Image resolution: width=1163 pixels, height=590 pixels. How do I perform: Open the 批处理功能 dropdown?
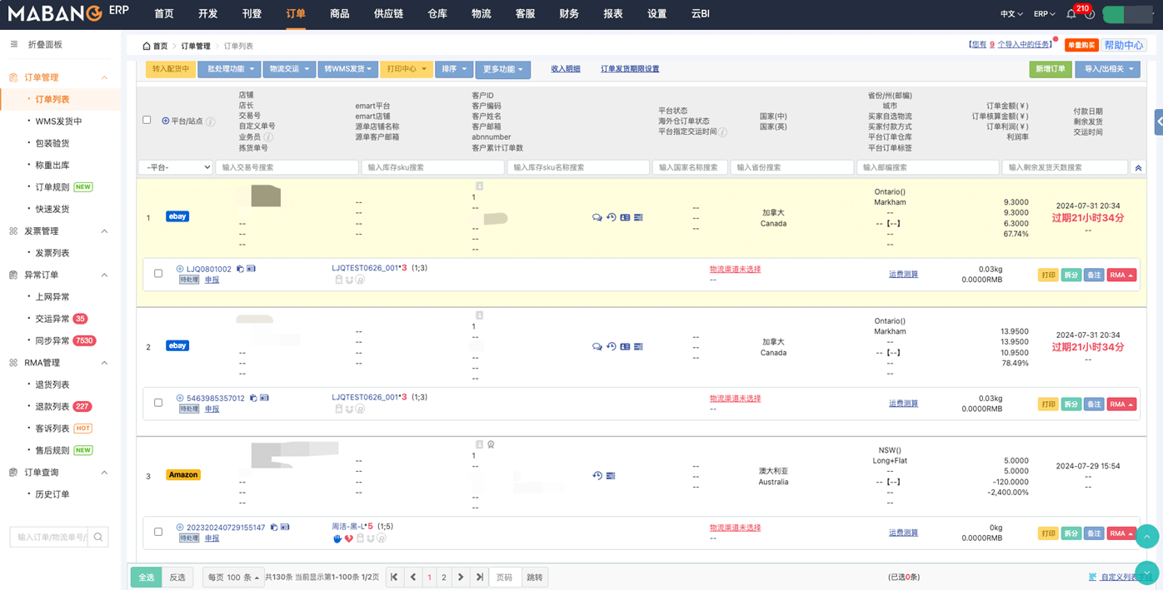pos(229,69)
